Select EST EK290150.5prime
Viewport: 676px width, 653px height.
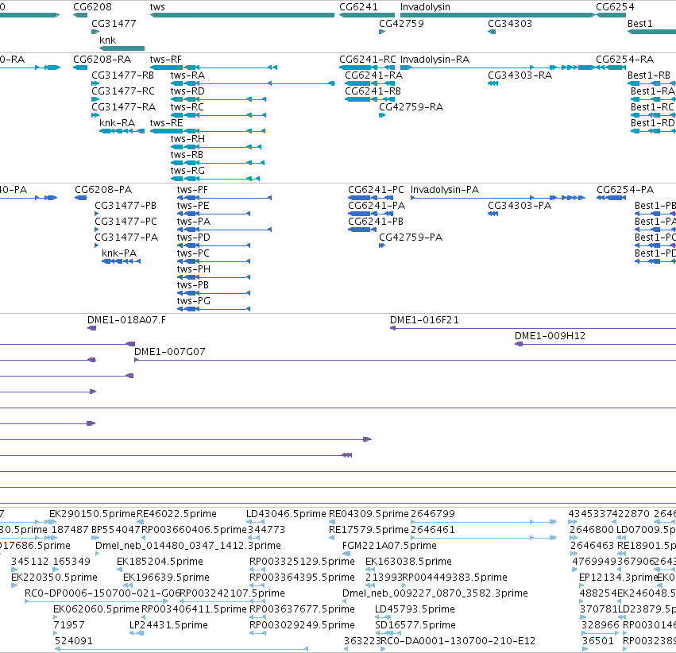(93, 514)
